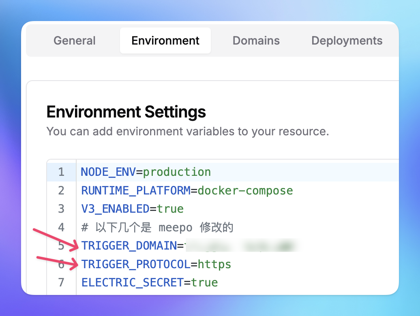Click the ELECTRIC_SECRET variable name
This screenshot has height=316, width=420.
[x=133, y=282]
